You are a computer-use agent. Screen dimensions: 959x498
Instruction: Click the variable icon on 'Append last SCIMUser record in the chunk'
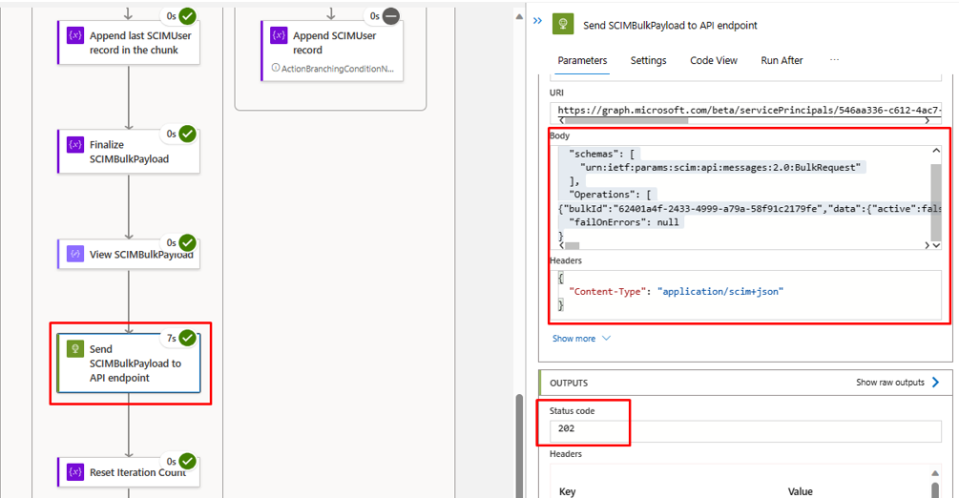(75, 35)
